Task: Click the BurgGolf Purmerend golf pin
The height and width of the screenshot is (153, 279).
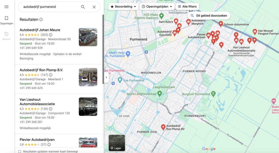Action: coord(213,93)
